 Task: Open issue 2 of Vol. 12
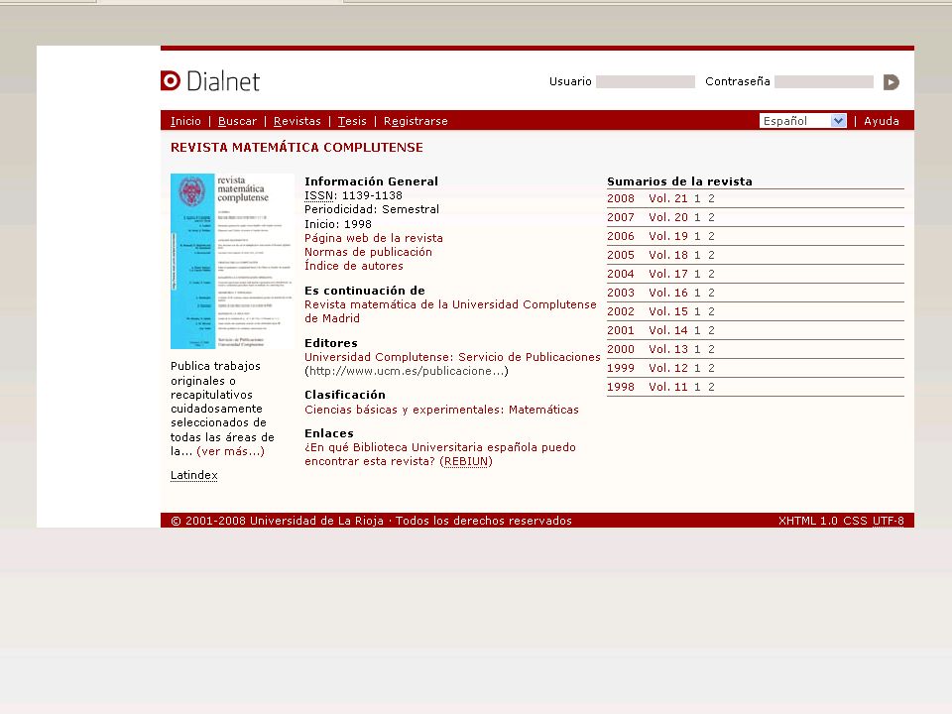712,368
